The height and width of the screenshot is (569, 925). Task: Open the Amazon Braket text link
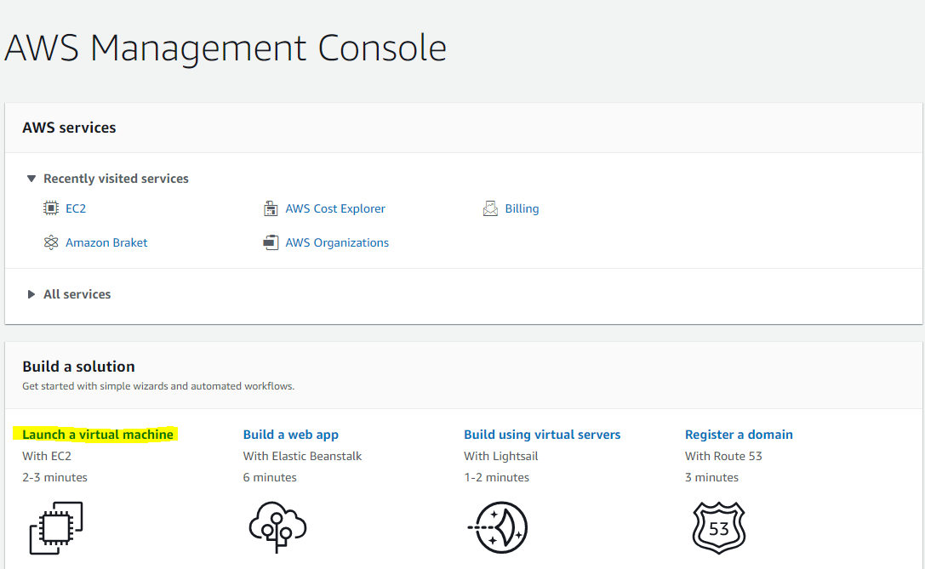pos(106,242)
